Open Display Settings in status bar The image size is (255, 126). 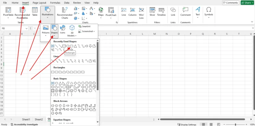[187, 125]
